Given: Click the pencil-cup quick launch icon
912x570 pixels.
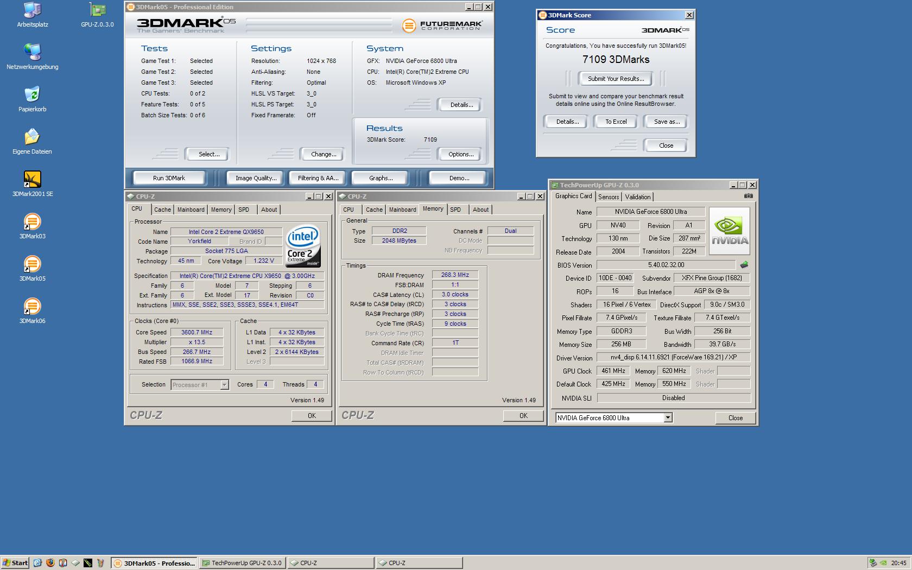Looking at the screenshot, I should click(x=100, y=563).
